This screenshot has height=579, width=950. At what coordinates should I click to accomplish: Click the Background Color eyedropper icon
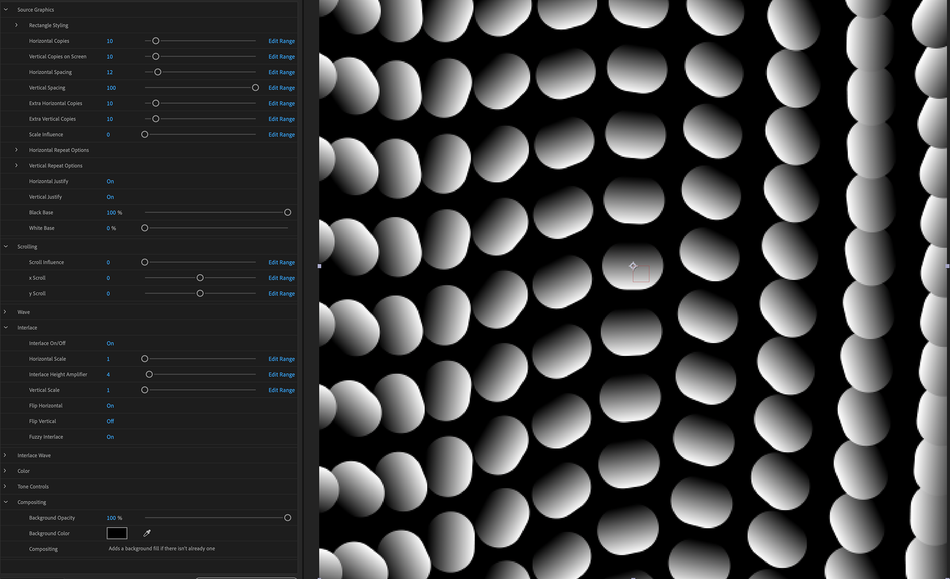(147, 533)
